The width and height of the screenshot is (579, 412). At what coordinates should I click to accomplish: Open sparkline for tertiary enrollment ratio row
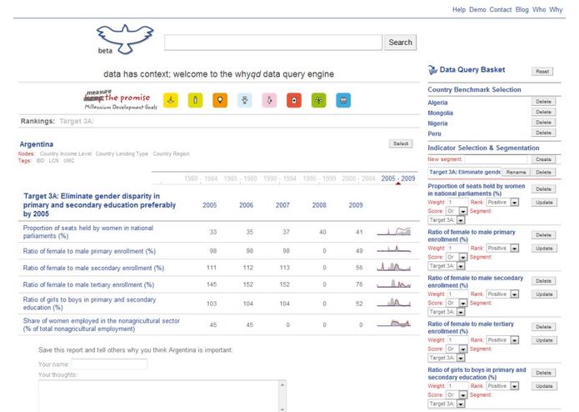(394, 284)
